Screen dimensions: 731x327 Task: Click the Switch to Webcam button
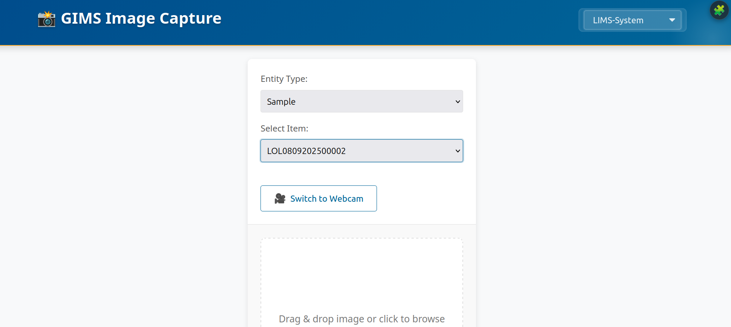(x=319, y=199)
